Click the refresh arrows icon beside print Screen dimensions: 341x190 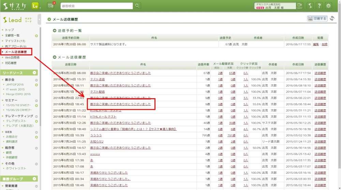[x=332, y=18]
